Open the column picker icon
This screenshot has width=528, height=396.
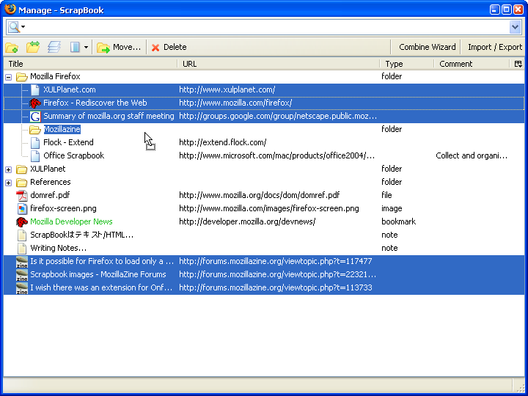coord(518,64)
